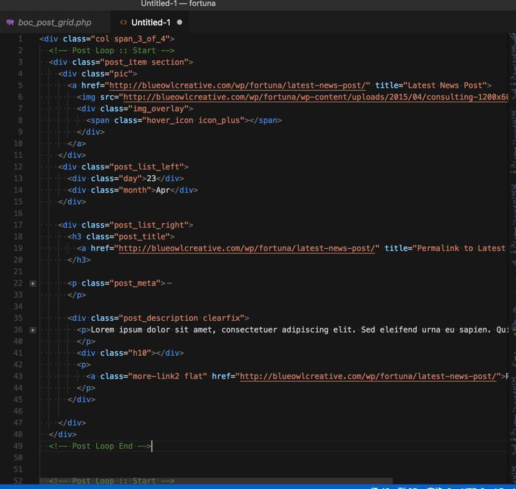Expand the folded post_meta block on line 22
The height and width of the screenshot is (489, 516).
pyautogui.click(x=32, y=283)
